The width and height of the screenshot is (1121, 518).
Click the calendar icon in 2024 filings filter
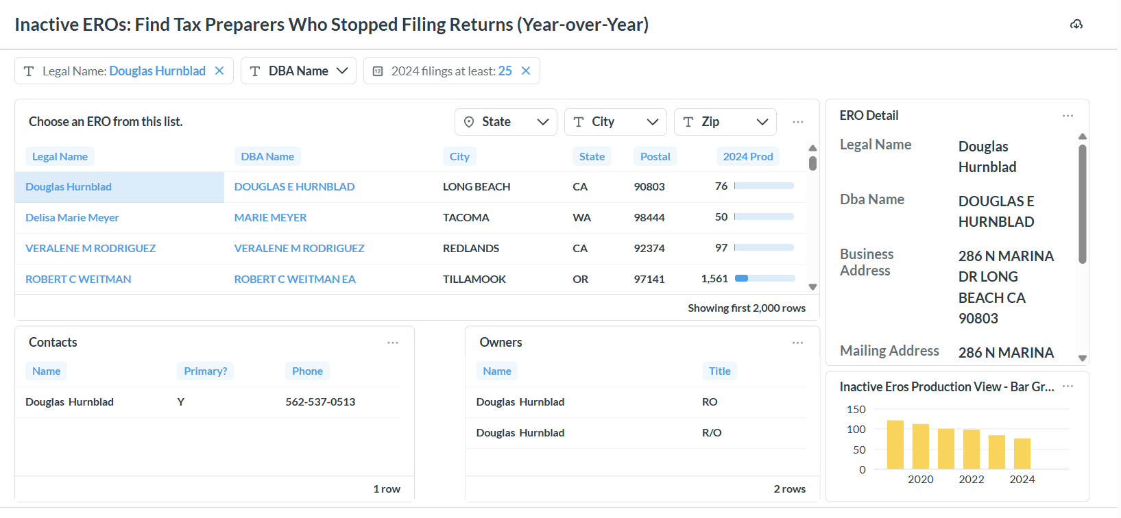378,71
